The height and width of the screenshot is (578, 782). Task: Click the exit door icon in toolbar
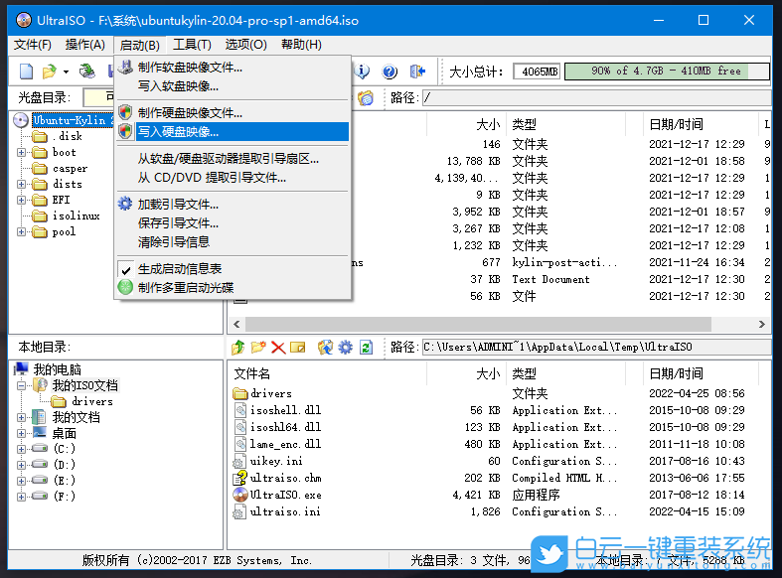(x=417, y=72)
